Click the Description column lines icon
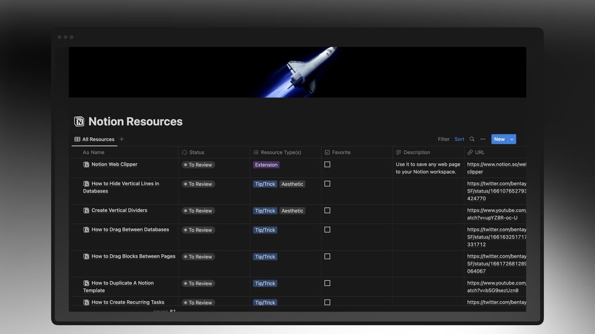 [x=398, y=153]
